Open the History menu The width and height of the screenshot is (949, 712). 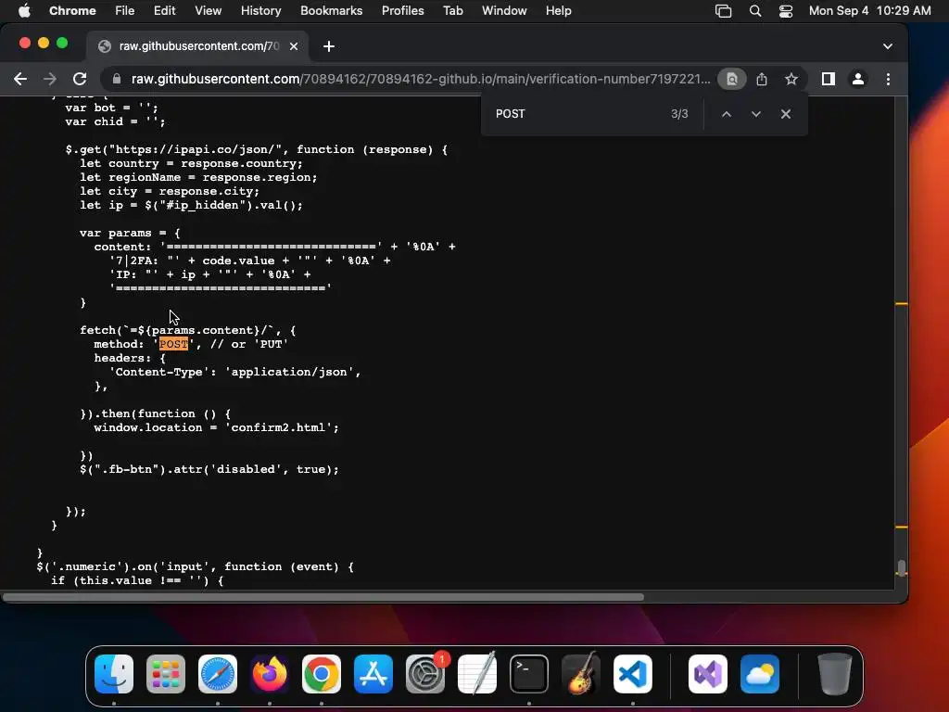(260, 11)
